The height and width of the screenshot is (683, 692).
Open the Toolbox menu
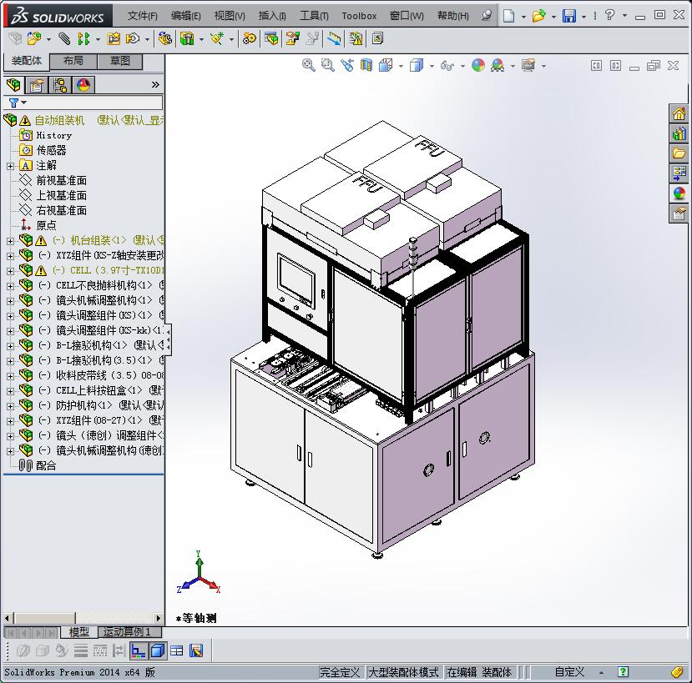click(x=359, y=16)
